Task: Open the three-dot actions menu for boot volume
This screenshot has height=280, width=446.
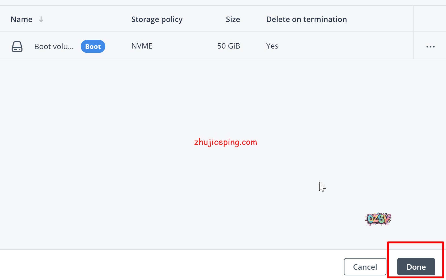Action: [430, 47]
